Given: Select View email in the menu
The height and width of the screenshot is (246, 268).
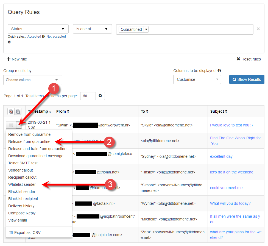Looking at the screenshot, I should pyautogui.click(x=18, y=220).
